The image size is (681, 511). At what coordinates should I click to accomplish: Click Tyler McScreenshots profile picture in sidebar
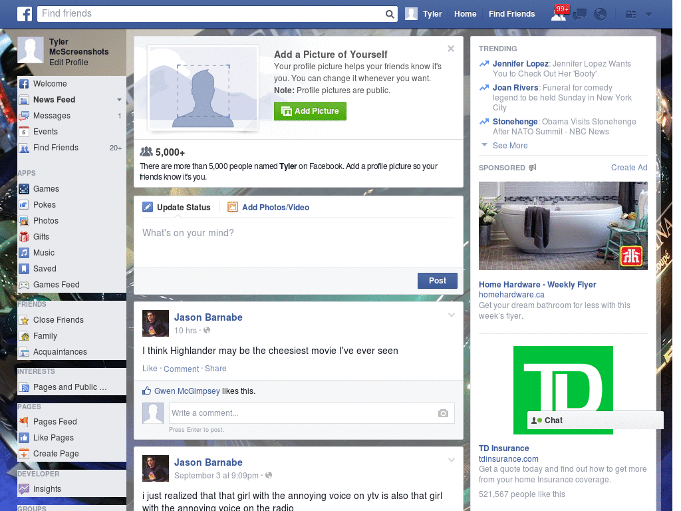pyautogui.click(x=31, y=51)
